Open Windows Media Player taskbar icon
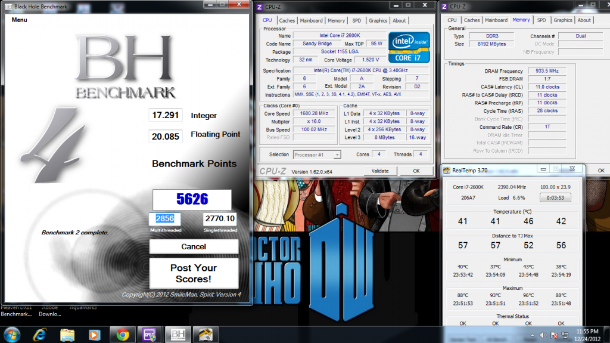Screen dimensions: 610x343 [x=94, y=335]
